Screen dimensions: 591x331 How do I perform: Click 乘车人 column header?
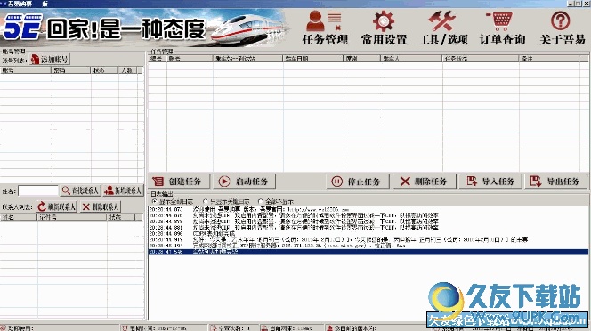411,59
